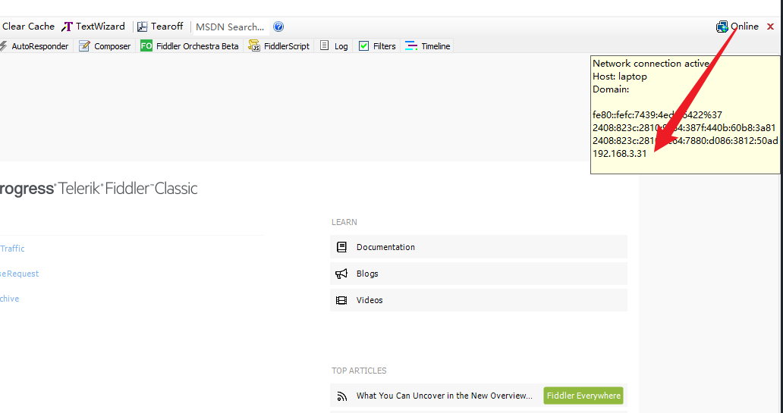This screenshot has width=783, height=413.
Task: Click the RSS feed icon beside article
Action: point(342,396)
